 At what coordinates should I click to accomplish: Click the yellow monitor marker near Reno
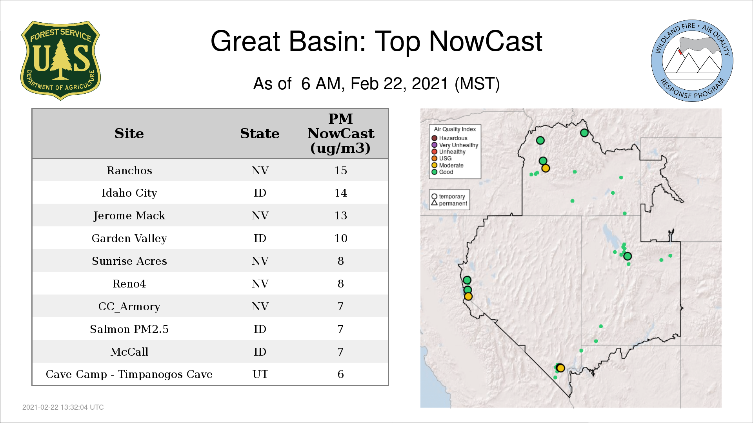(468, 296)
